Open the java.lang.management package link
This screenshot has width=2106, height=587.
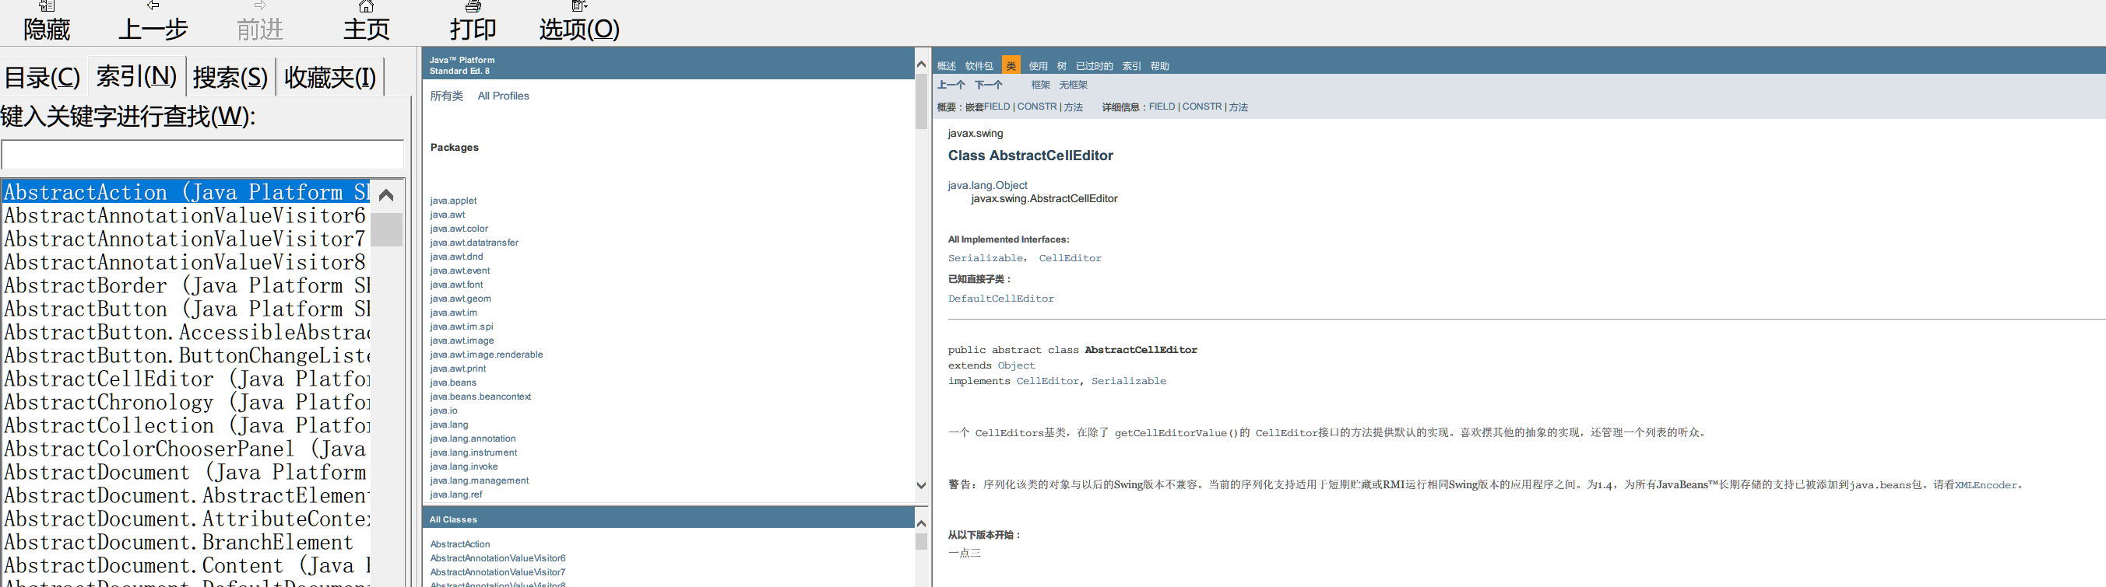tap(479, 480)
